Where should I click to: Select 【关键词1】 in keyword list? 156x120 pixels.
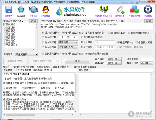10,24
